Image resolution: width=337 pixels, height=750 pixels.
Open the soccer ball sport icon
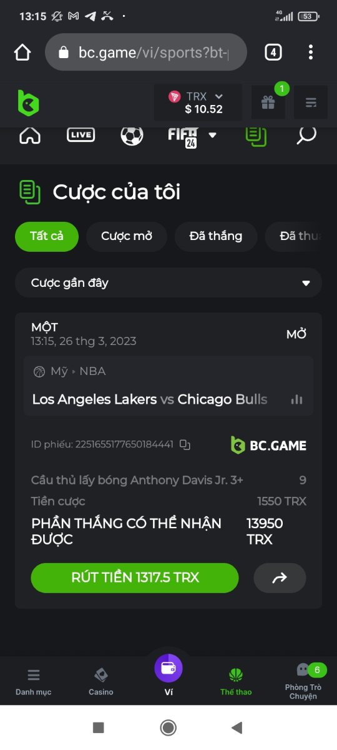132,134
